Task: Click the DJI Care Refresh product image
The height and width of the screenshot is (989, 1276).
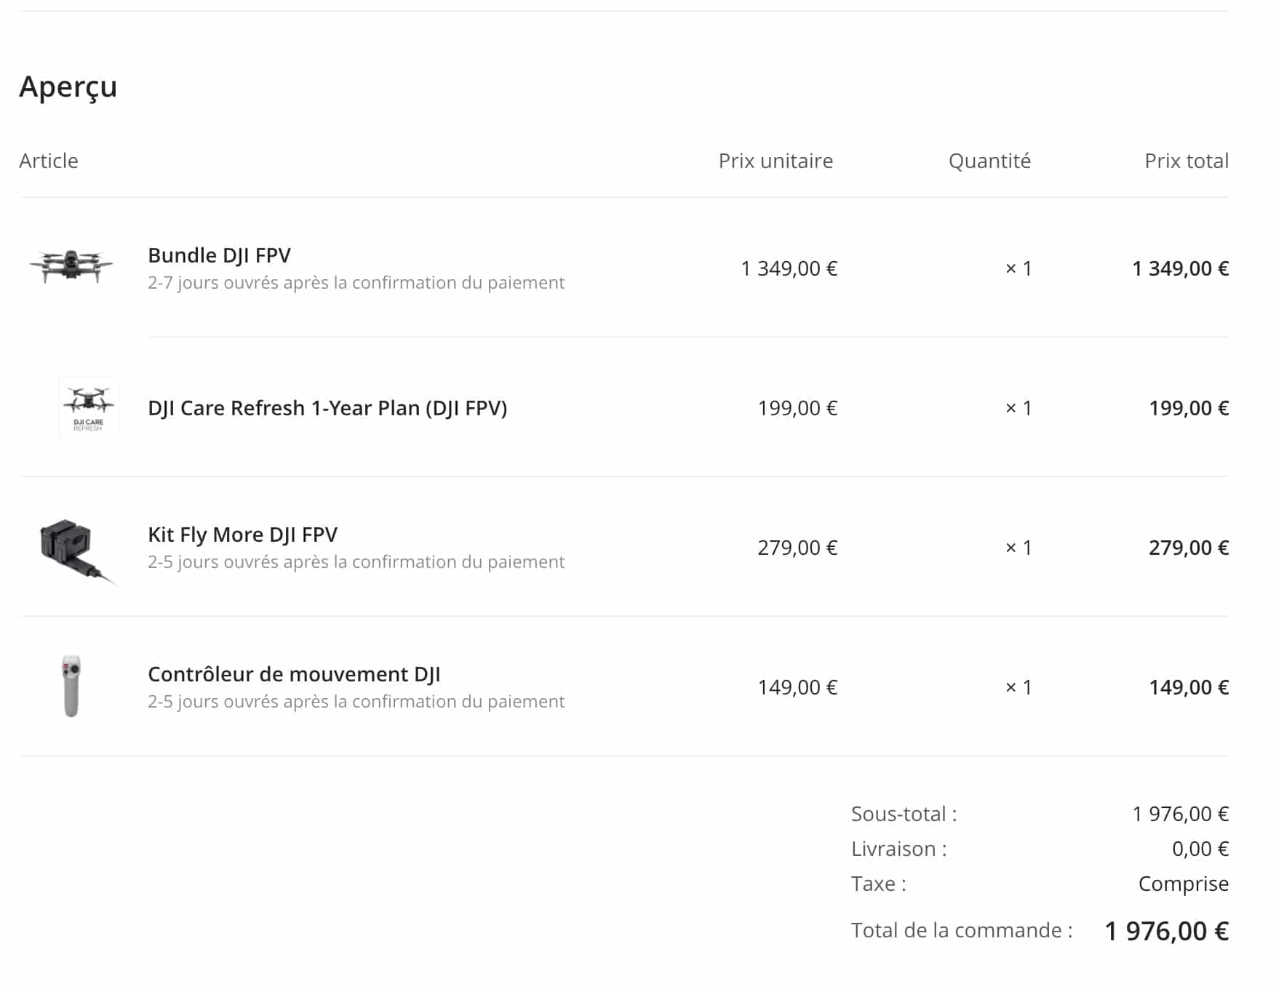Action: 89,407
